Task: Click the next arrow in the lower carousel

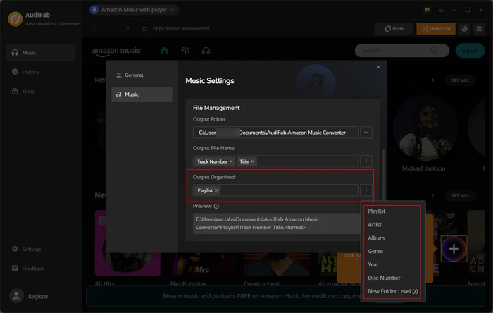Action: (x=432, y=196)
